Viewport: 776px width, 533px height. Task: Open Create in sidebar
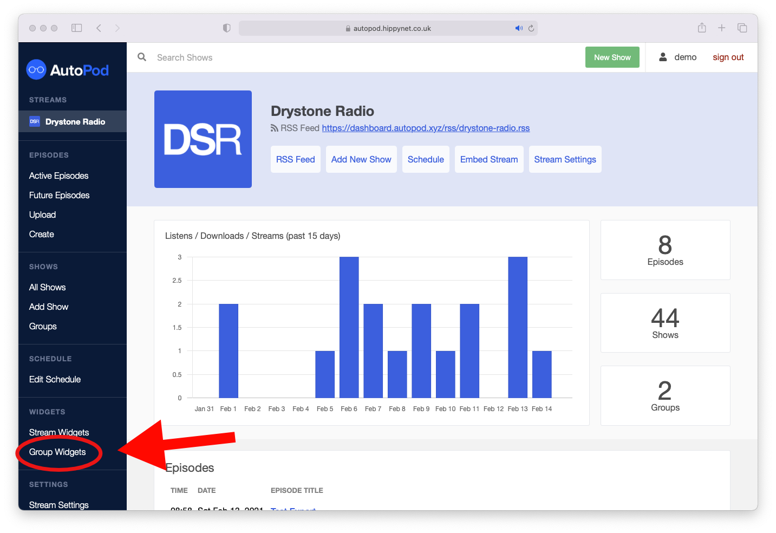point(42,234)
